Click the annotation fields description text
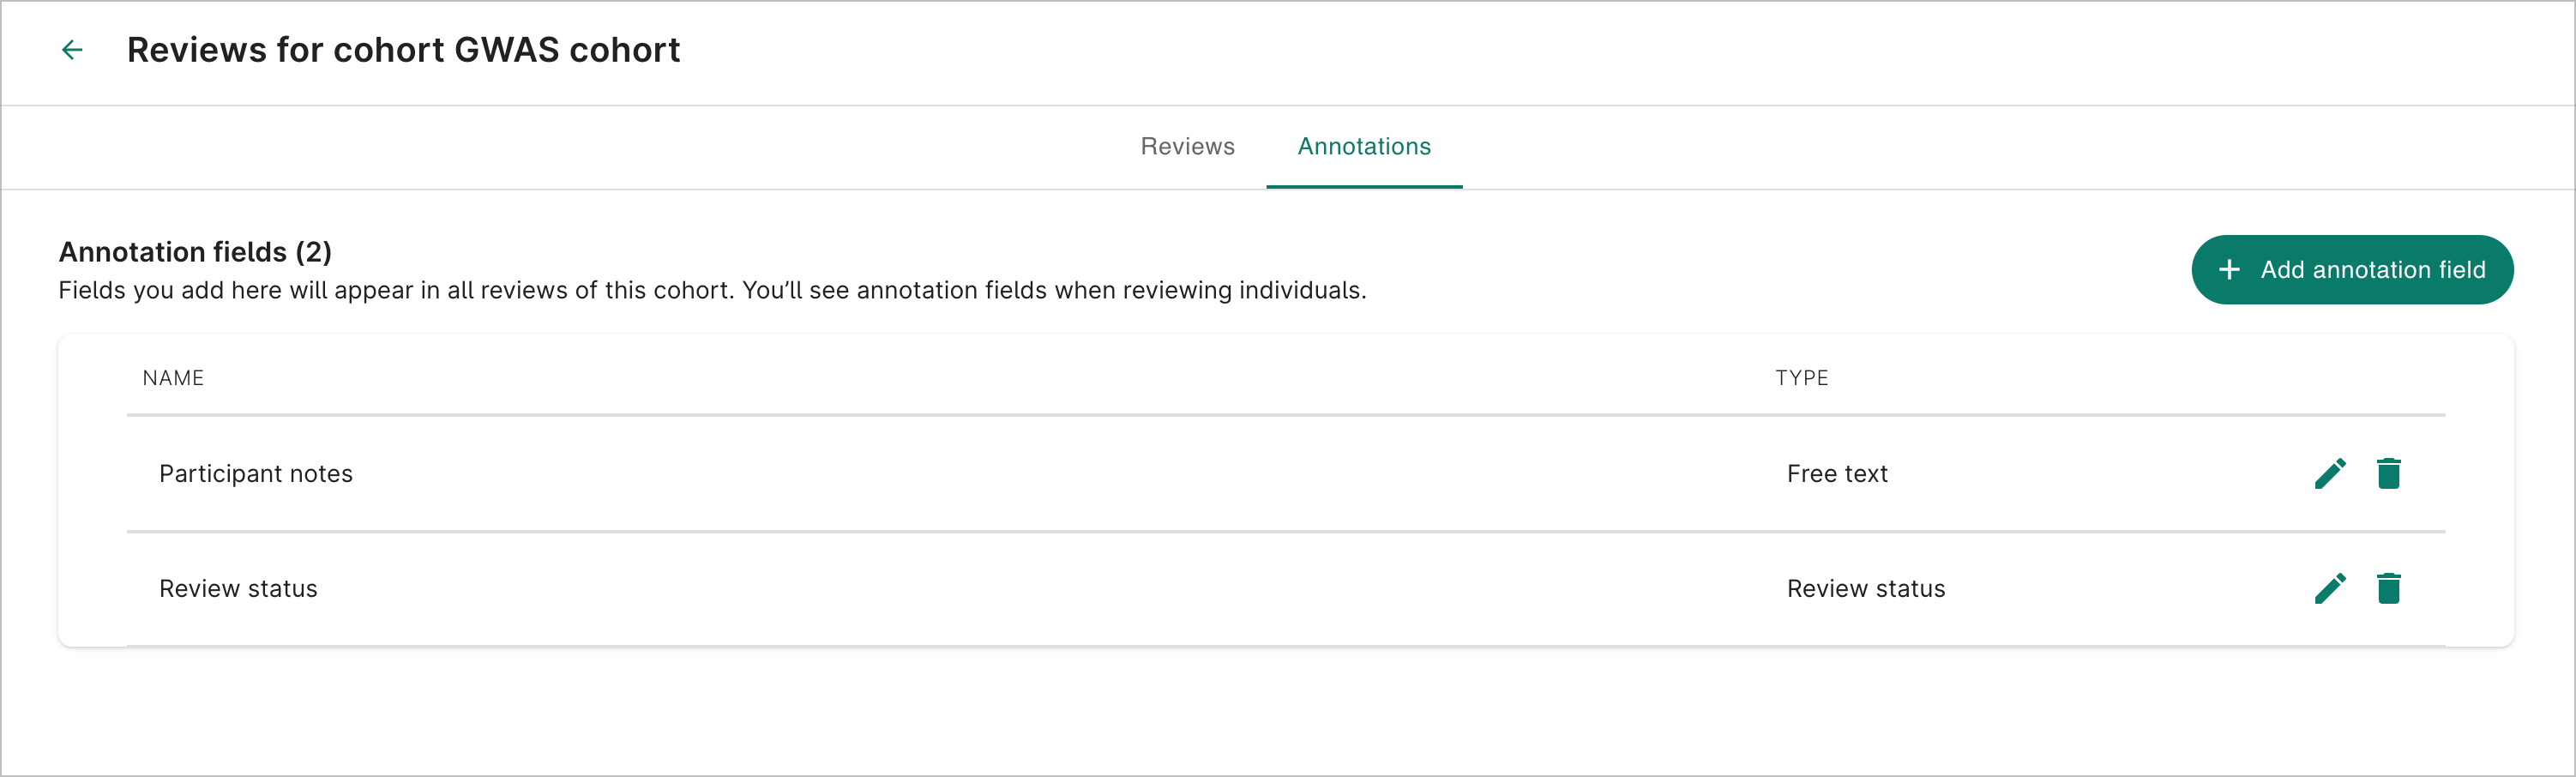The height and width of the screenshot is (777, 2576). [x=713, y=290]
